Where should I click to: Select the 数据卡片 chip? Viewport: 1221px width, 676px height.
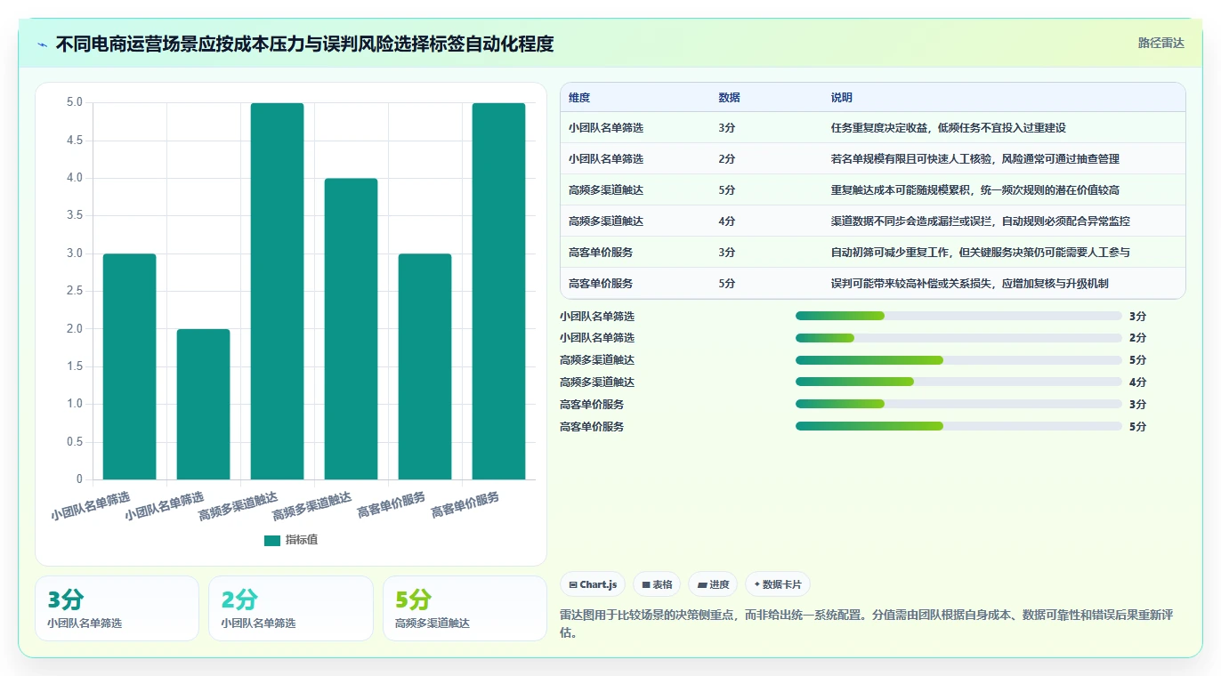[x=778, y=584]
